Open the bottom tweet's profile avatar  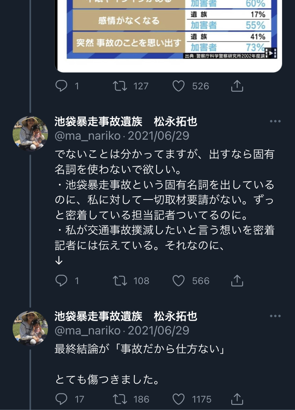click(30, 329)
